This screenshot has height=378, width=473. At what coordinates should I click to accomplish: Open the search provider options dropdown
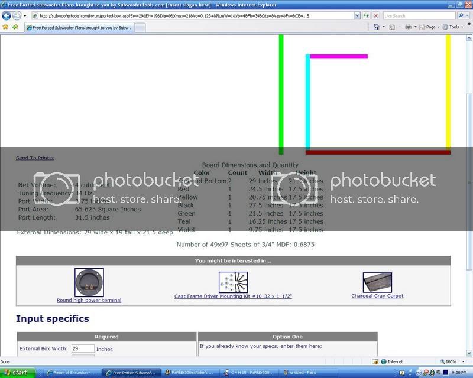coord(468,16)
